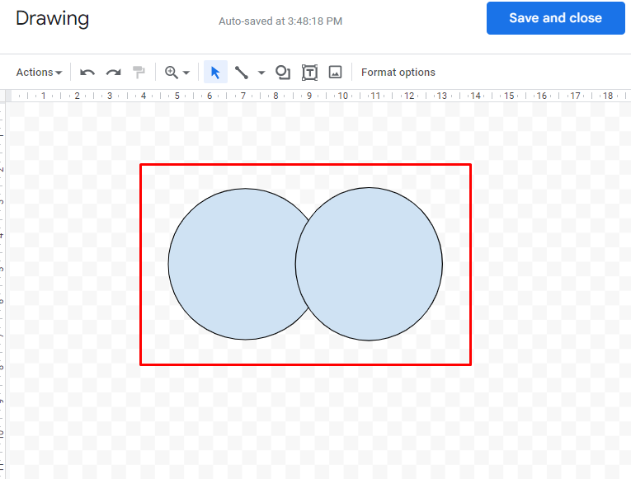Click the Insert image icon
Screen dimensions: 631x479
[335, 73]
